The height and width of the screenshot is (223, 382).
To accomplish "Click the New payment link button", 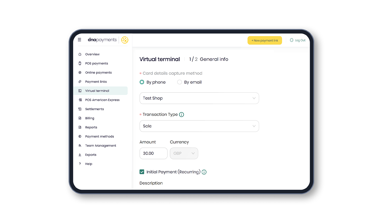I will click(x=265, y=40).
